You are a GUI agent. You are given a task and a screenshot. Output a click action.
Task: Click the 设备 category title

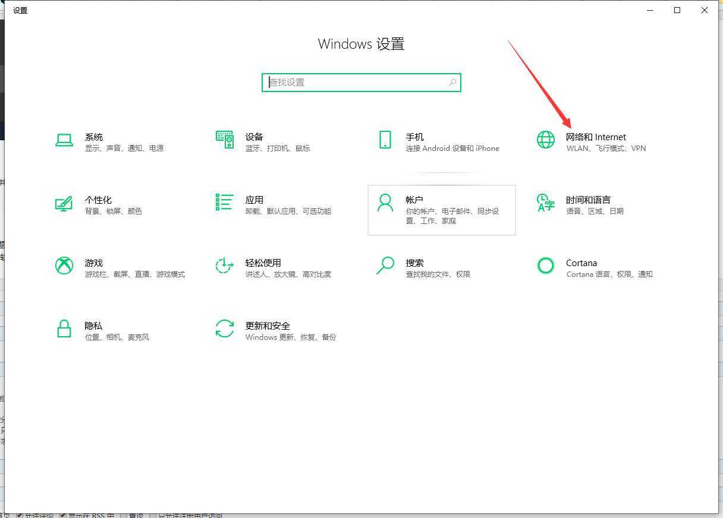coord(254,137)
